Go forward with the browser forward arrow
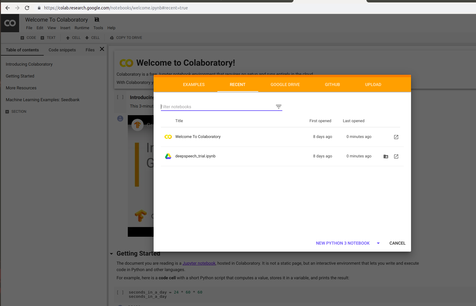Viewport: 476px width, 306px height. pyautogui.click(x=17, y=8)
